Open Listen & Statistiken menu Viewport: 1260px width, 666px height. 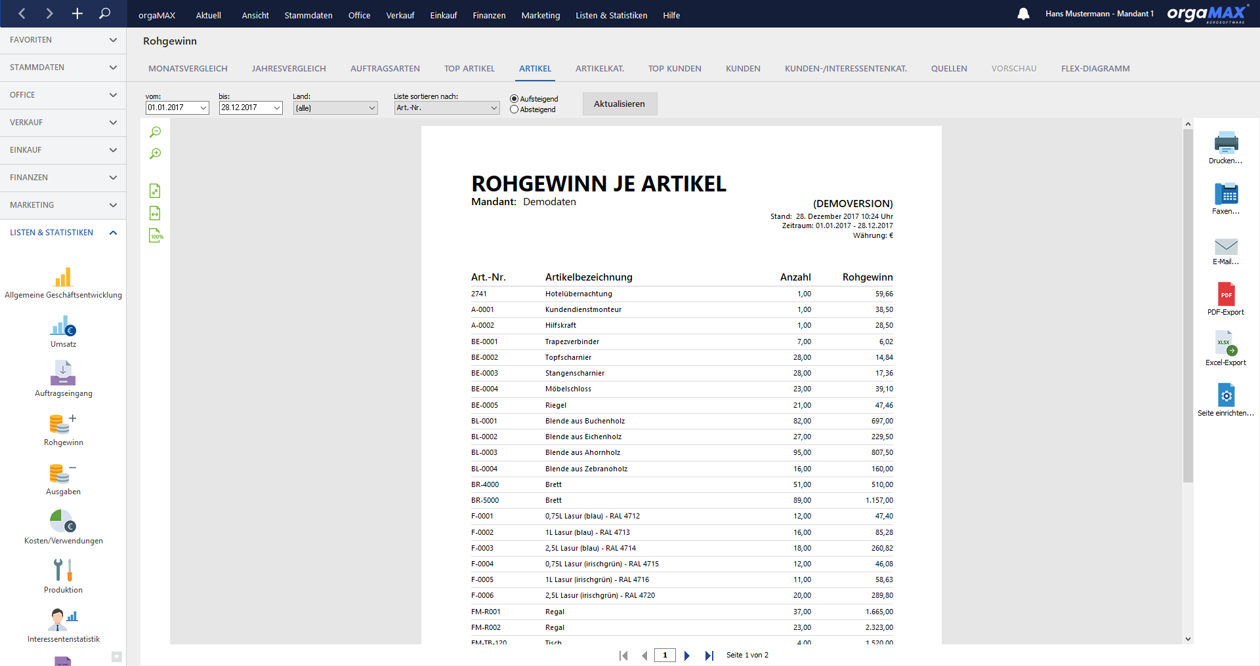(611, 15)
